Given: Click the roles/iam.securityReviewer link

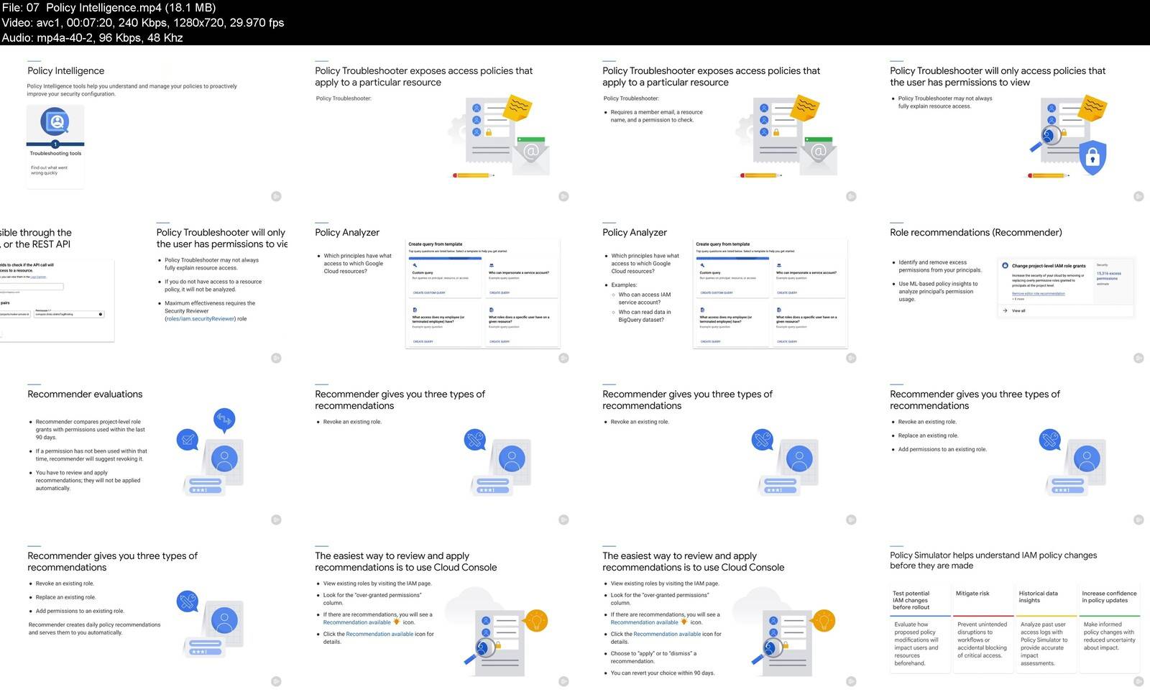Looking at the screenshot, I should tap(200, 318).
